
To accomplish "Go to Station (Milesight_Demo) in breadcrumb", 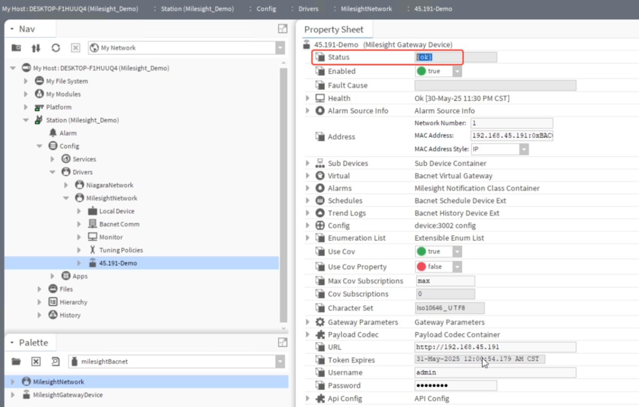I will pos(197,9).
